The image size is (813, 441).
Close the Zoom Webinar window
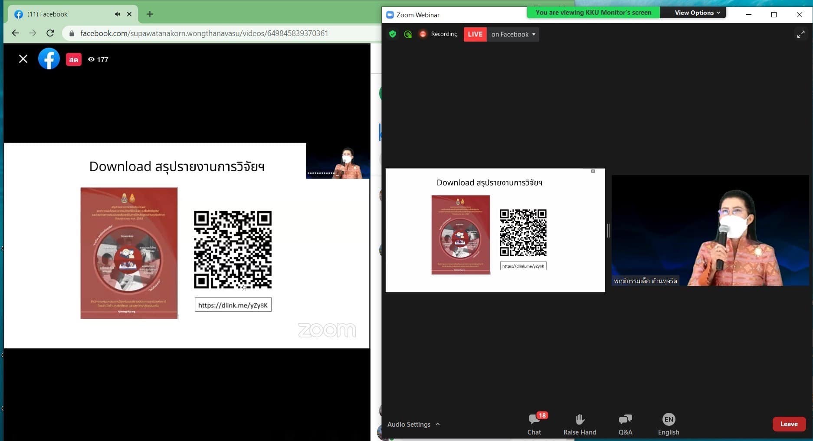pyautogui.click(x=800, y=15)
